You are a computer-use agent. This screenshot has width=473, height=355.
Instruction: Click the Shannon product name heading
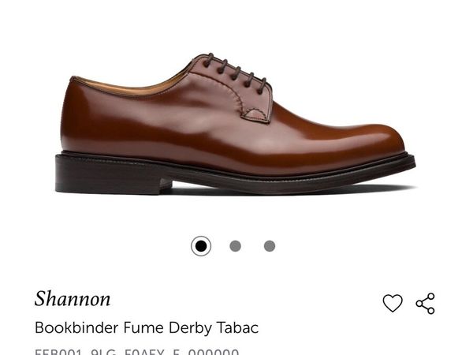[x=73, y=299]
